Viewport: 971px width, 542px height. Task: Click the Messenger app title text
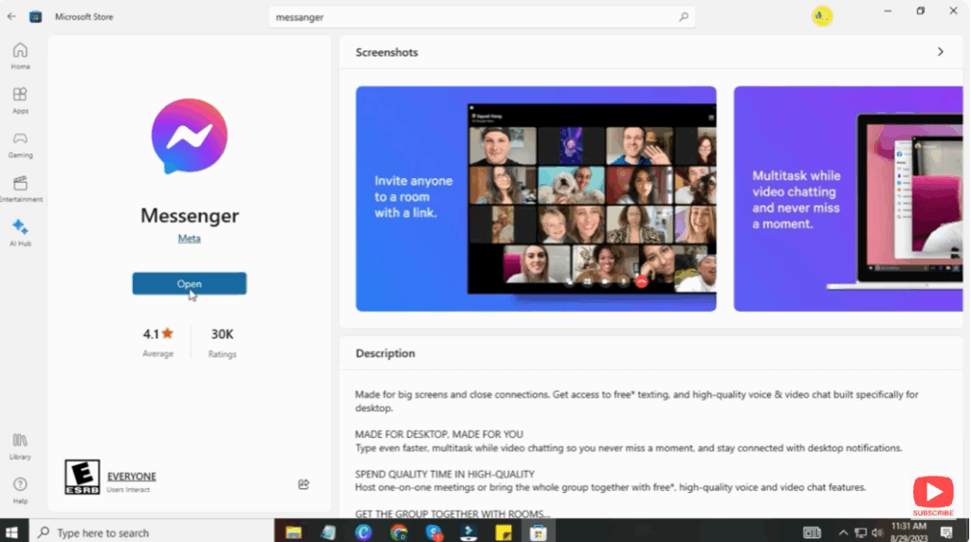190,215
